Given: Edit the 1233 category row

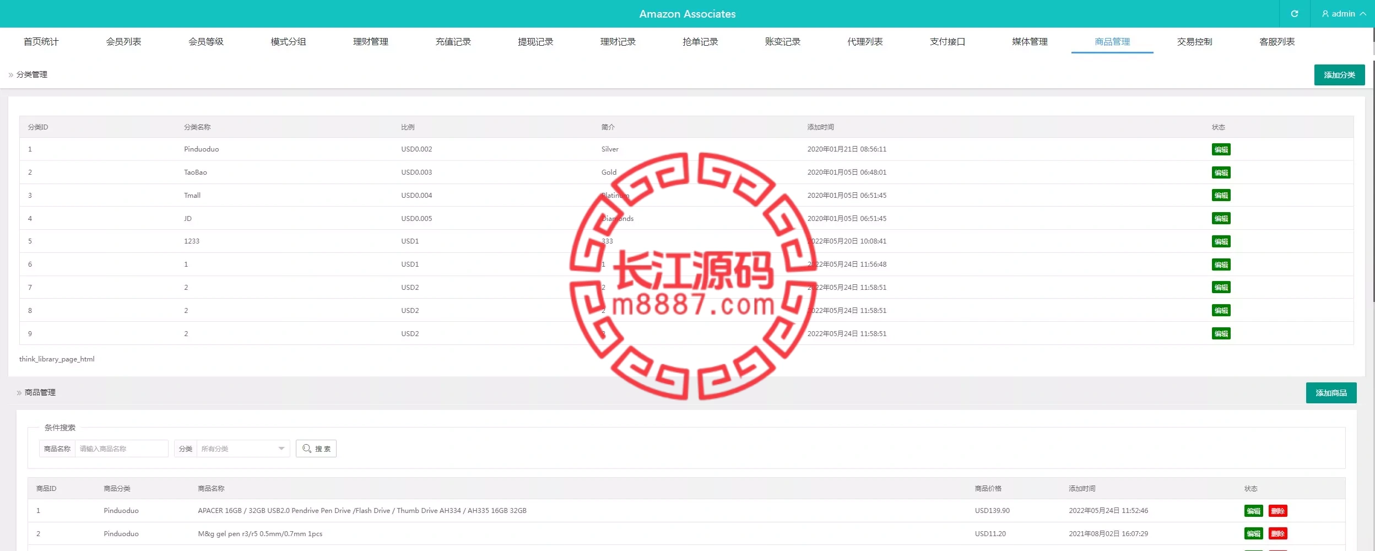Looking at the screenshot, I should pyautogui.click(x=1221, y=241).
